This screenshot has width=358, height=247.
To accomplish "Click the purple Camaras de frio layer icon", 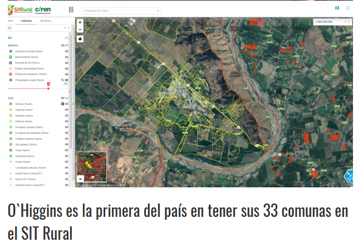I will coord(11,62).
